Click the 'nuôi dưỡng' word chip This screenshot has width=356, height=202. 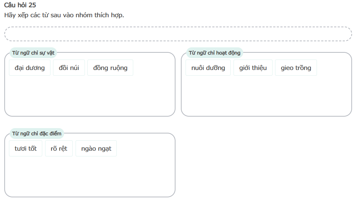coord(208,68)
